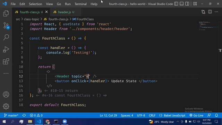Click Ln 12, Col 29 position indicator
Screen dimensions: 222x125
tap(108, 115)
